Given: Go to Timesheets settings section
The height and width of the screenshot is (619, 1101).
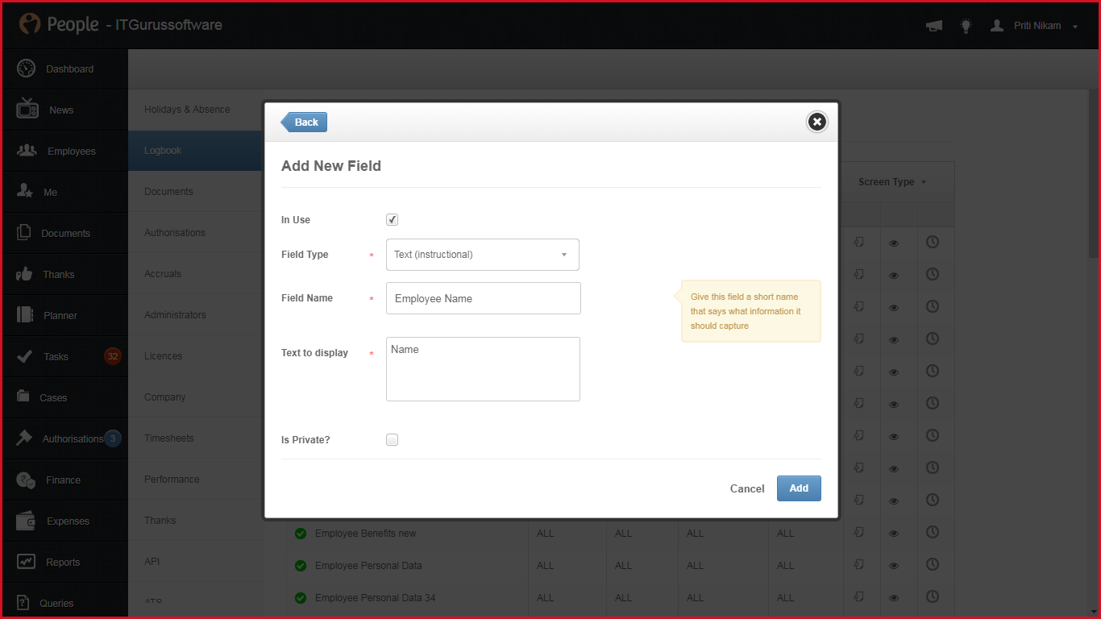Looking at the screenshot, I should [x=195, y=438].
